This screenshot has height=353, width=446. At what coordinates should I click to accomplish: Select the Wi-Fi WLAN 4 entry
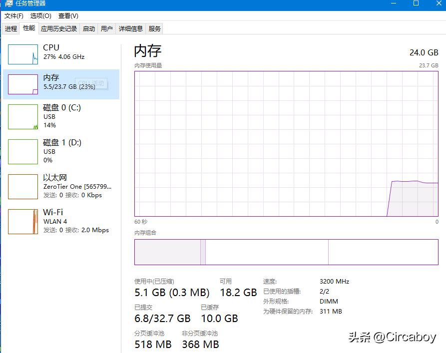61,222
